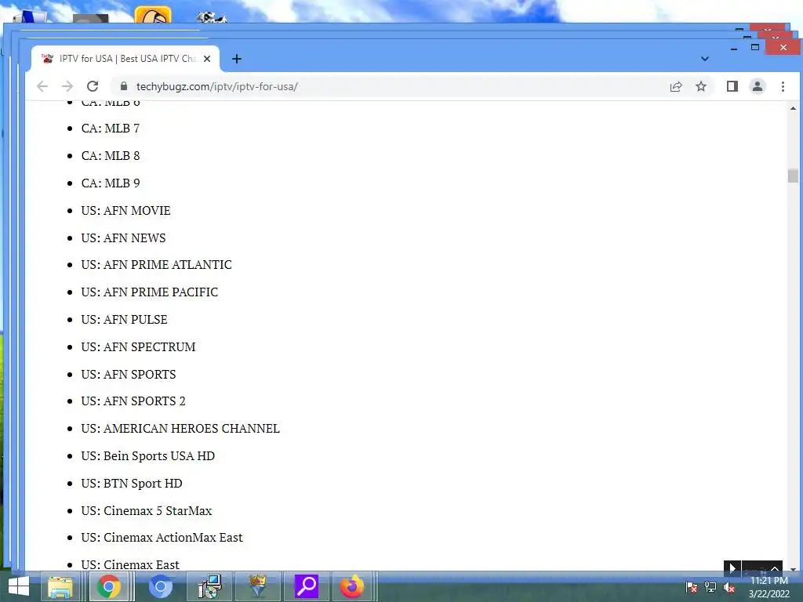Click the Action Center flag tray icon
The height and width of the screenshot is (602, 803).
[692, 587]
